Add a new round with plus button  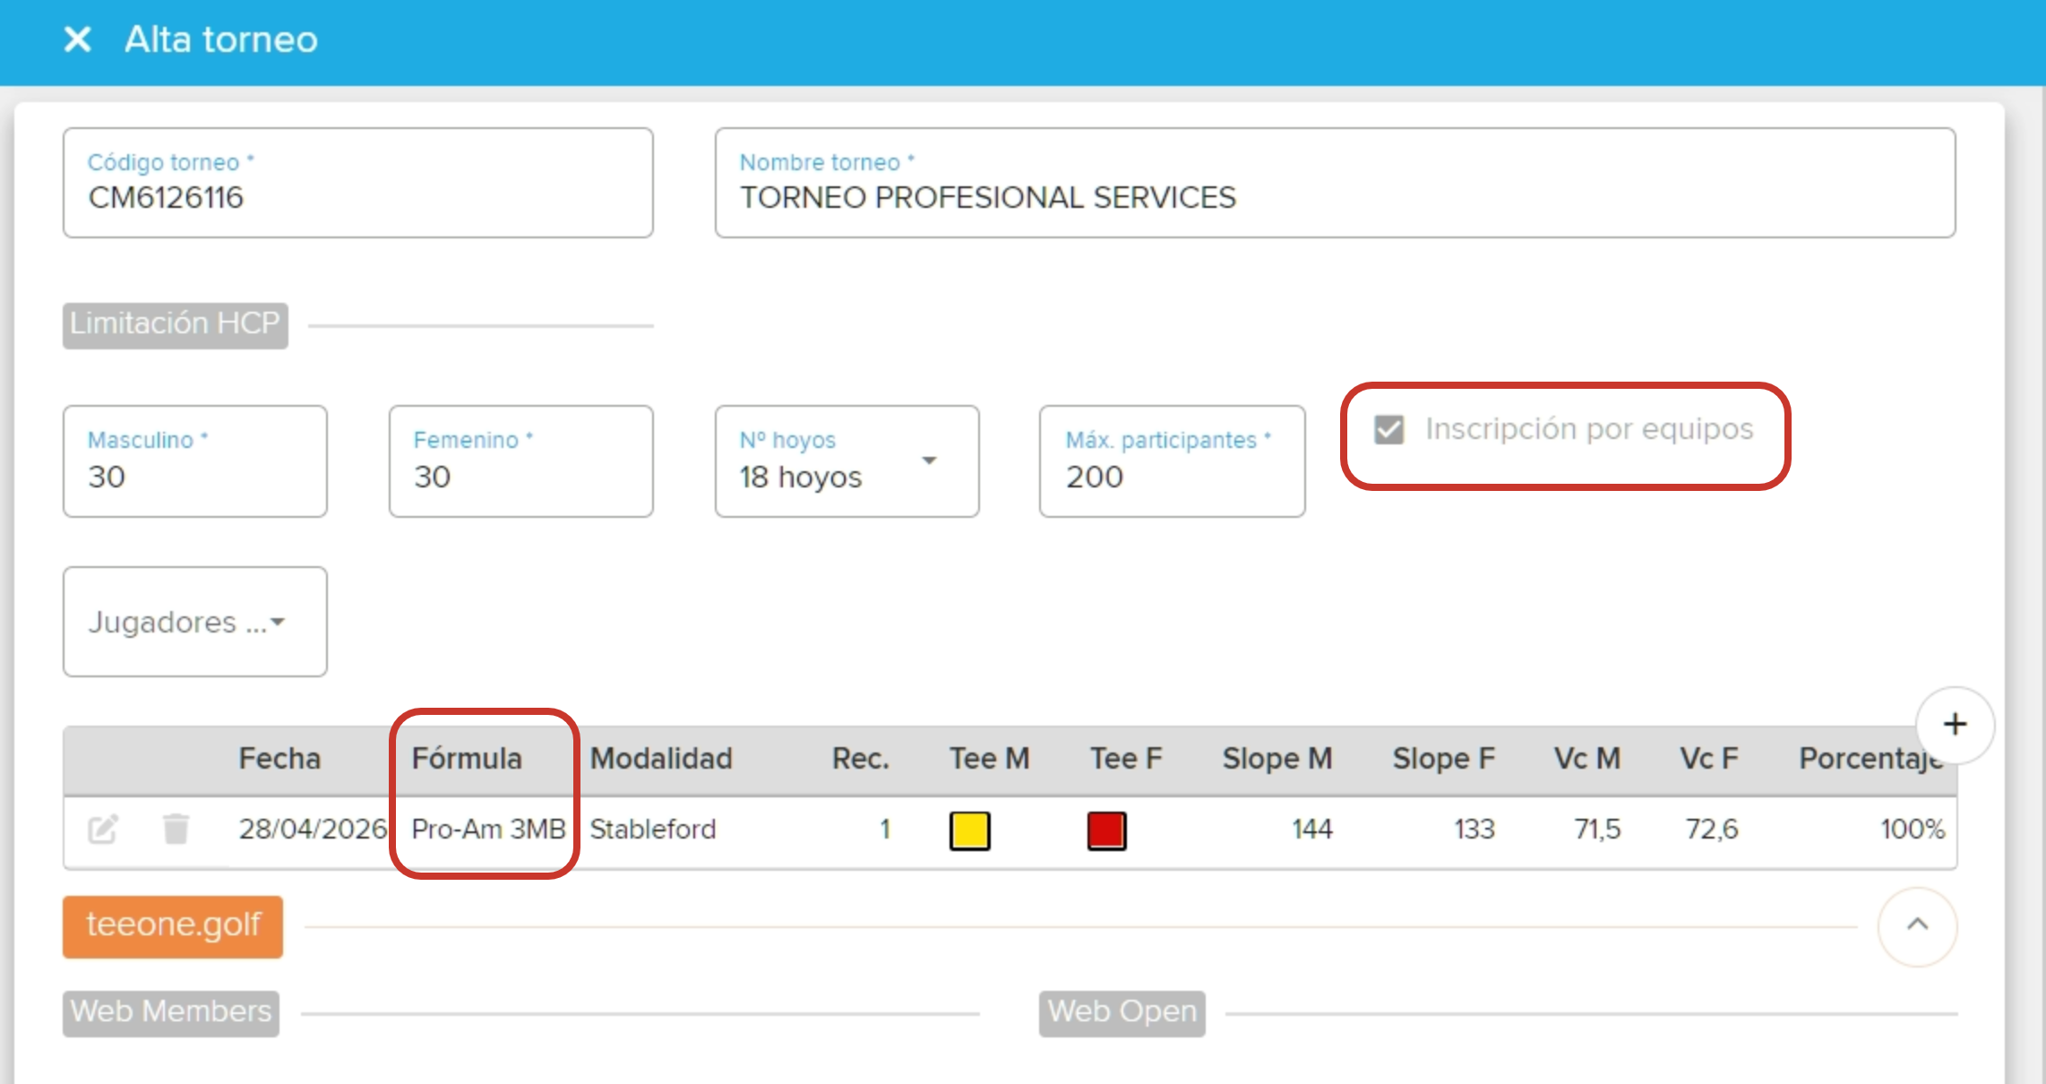point(1955,724)
